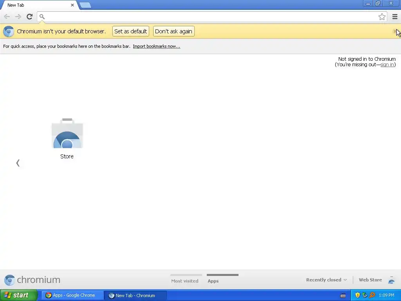401x301 pixels.
Task: Expand the Recently closed dropdown
Action: click(x=326, y=280)
